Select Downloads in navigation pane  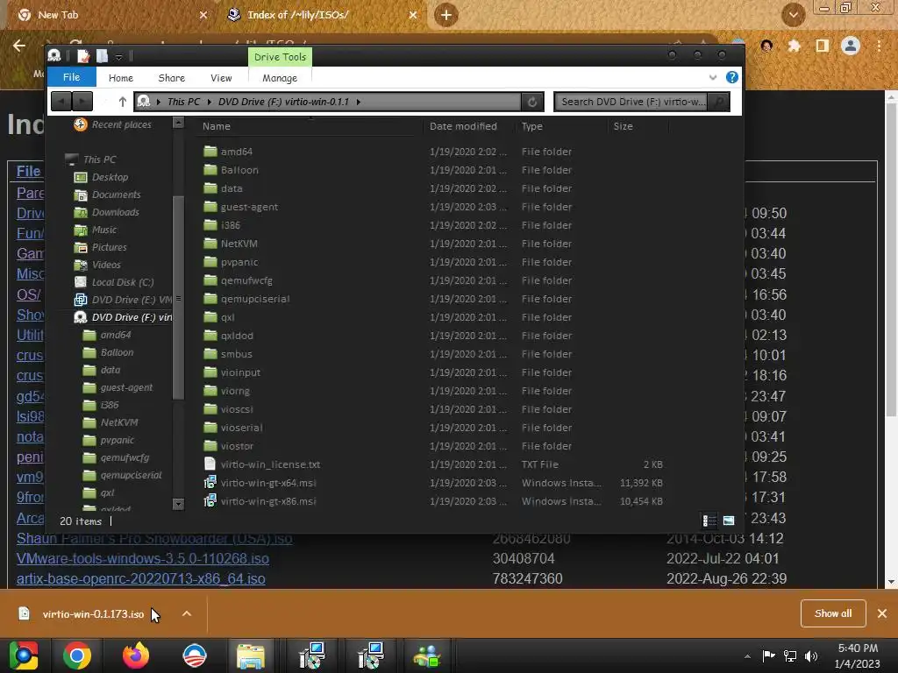(x=115, y=212)
